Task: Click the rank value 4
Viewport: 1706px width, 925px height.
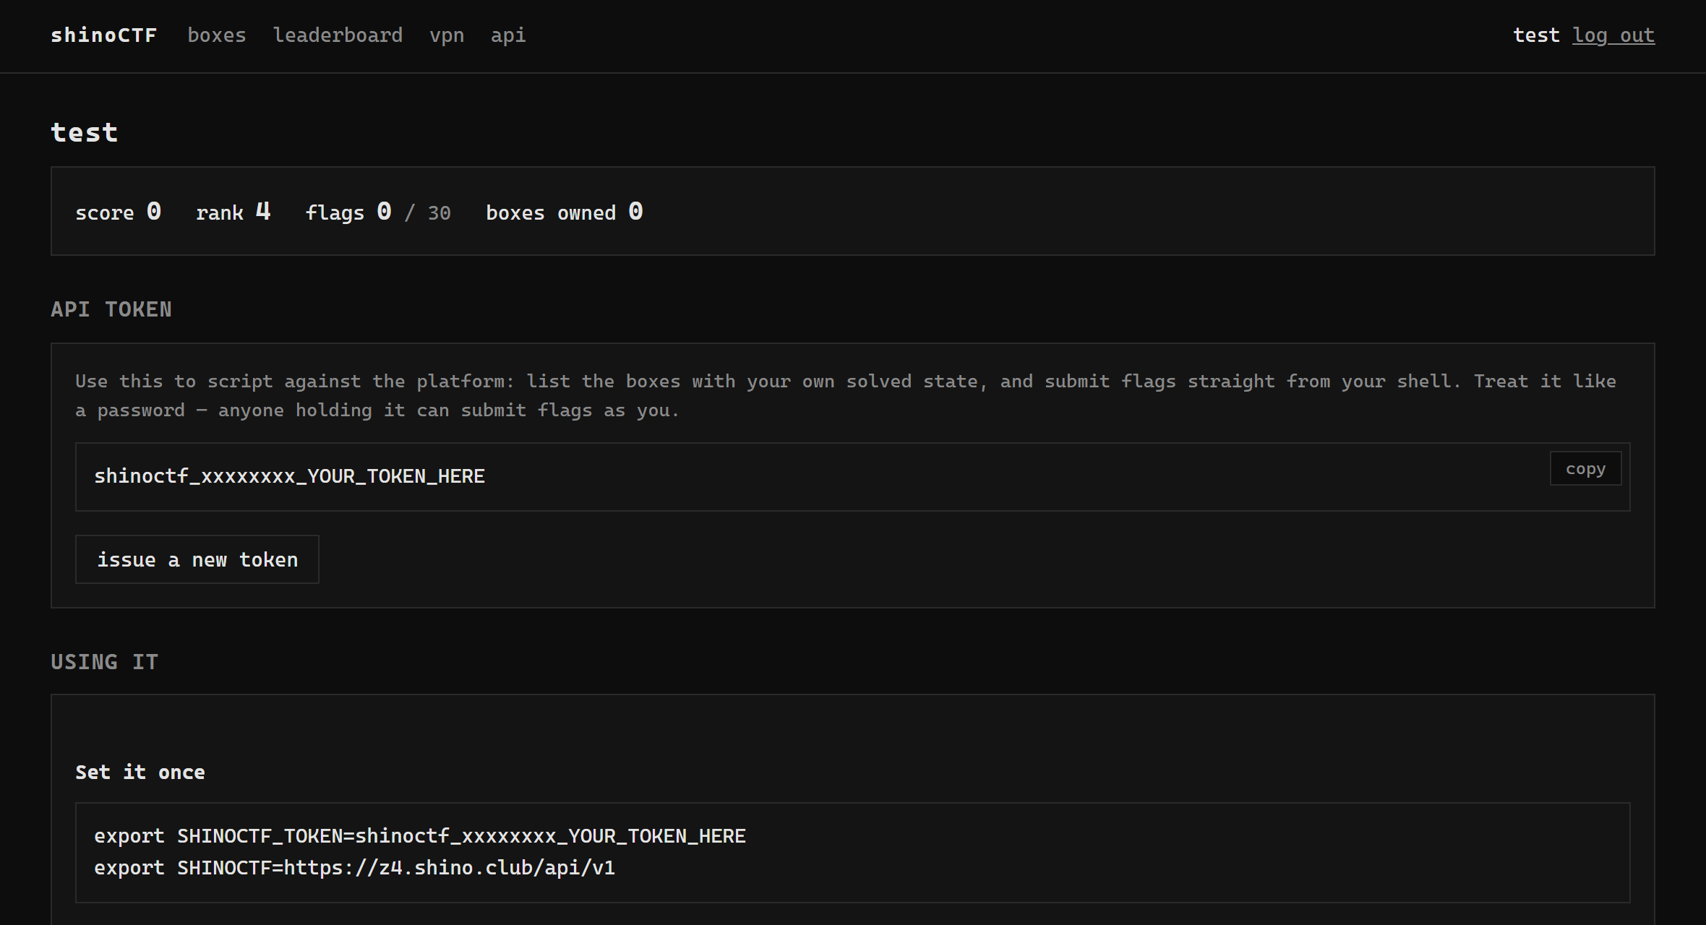Action: pos(263,211)
